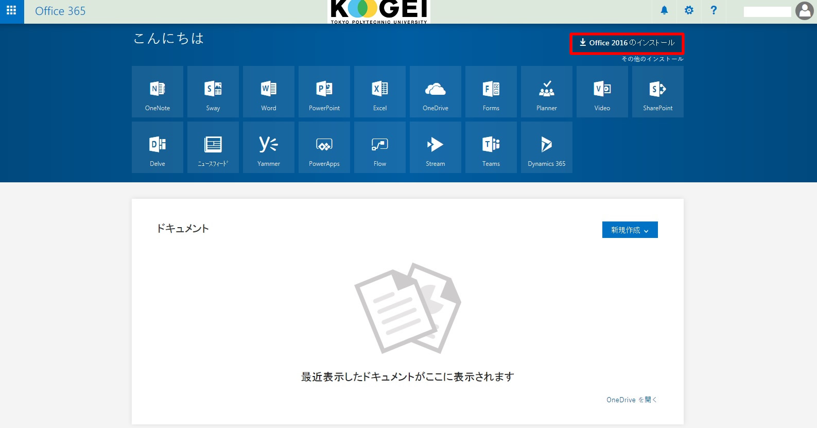Image resolution: width=817 pixels, height=428 pixels.
Task: Launch the Sway app tile
Action: click(213, 92)
